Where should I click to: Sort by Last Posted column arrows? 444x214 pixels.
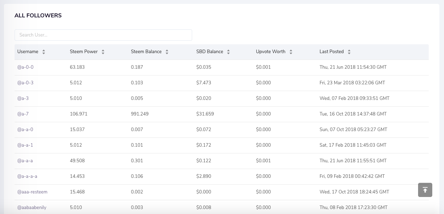coord(349,52)
